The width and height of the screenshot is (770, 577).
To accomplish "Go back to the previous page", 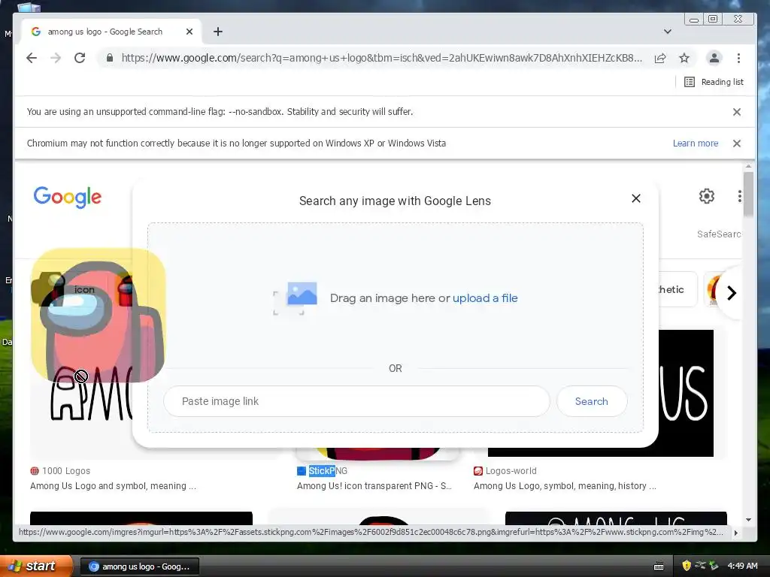I will (x=32, y=58).
